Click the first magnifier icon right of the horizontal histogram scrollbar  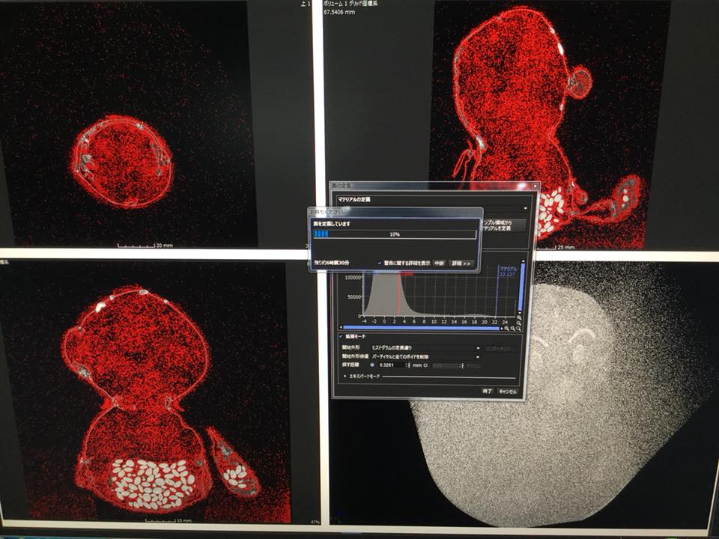tap(507, 328)
